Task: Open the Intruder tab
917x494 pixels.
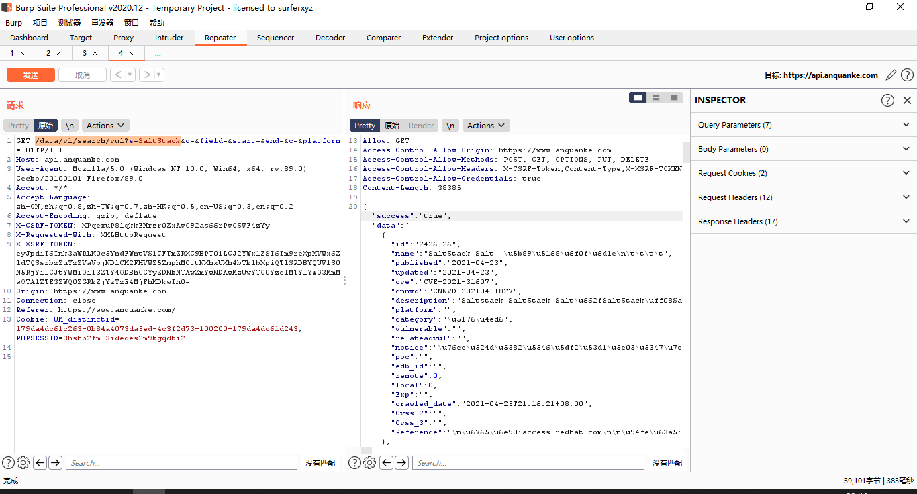Action: 169,38
